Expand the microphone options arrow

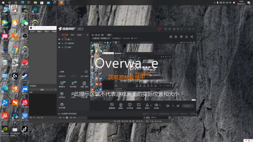click(151, 105)
